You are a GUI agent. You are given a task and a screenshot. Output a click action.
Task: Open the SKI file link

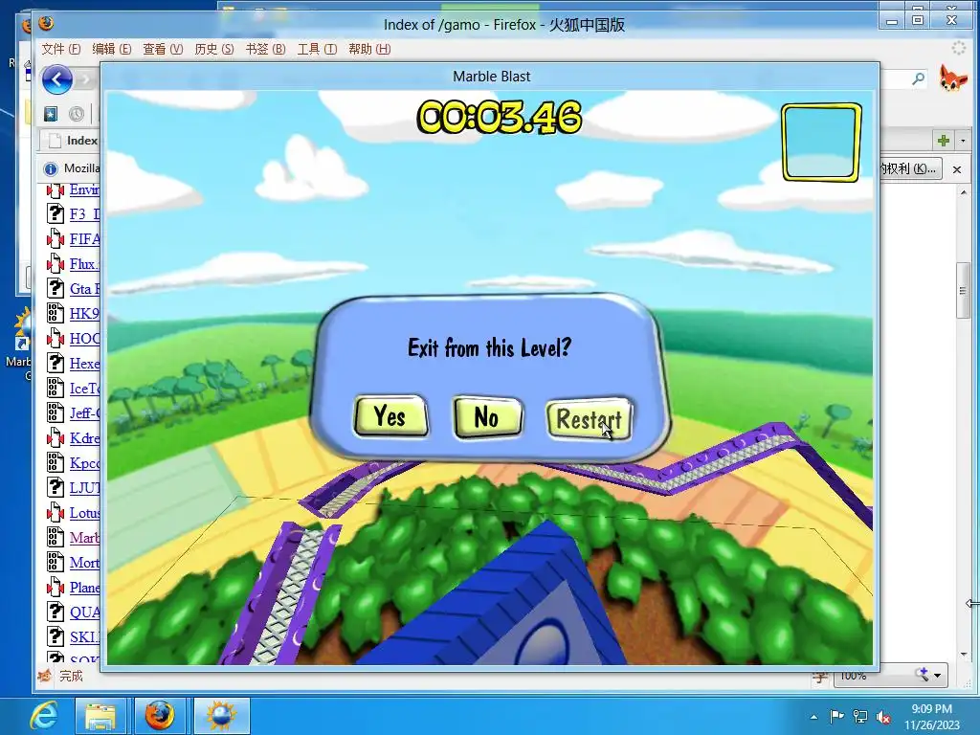click(x=84, y=637)
